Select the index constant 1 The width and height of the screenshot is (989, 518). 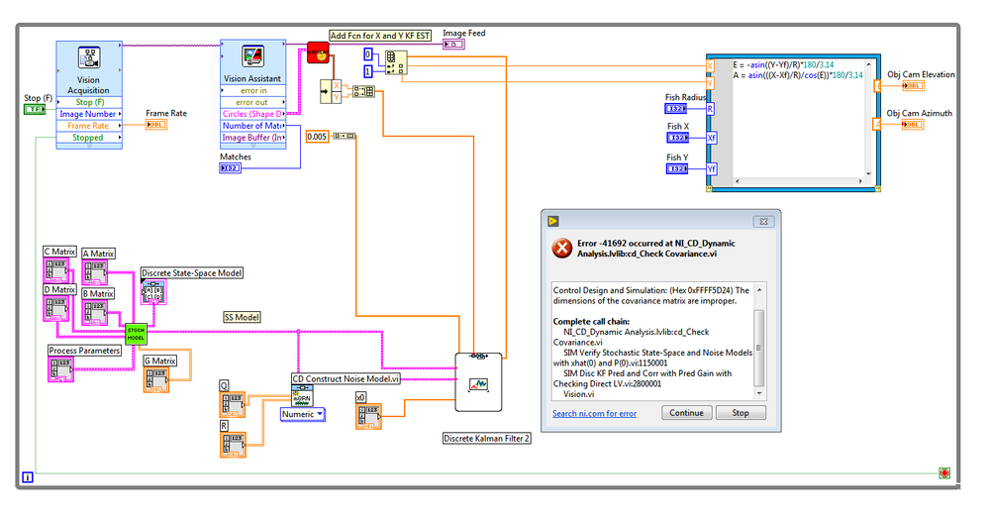click(367, 72)
